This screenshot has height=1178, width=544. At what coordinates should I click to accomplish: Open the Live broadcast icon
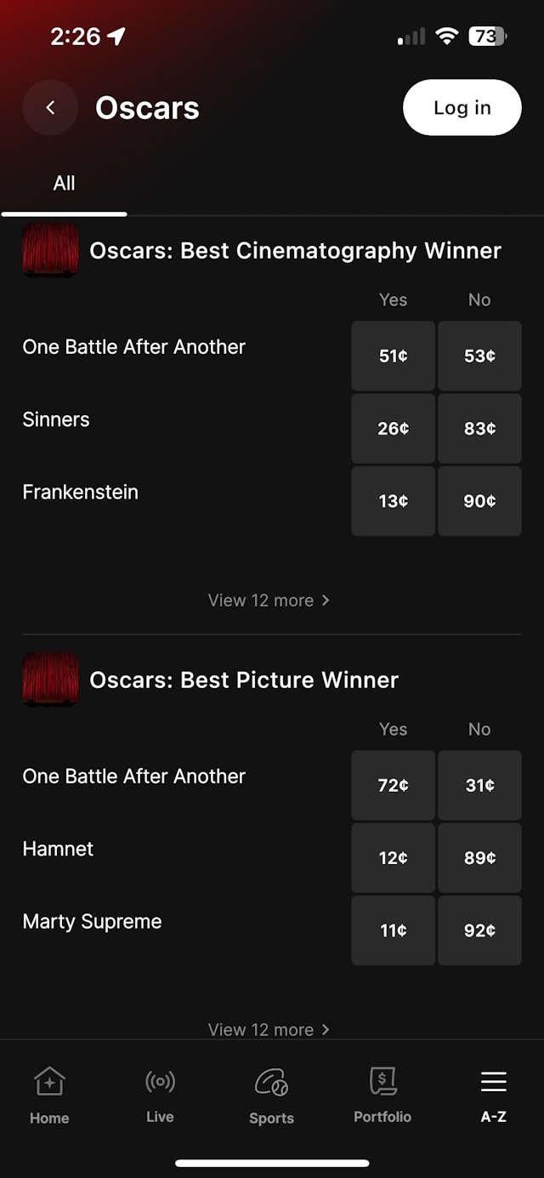click(x=160, y=1081)
